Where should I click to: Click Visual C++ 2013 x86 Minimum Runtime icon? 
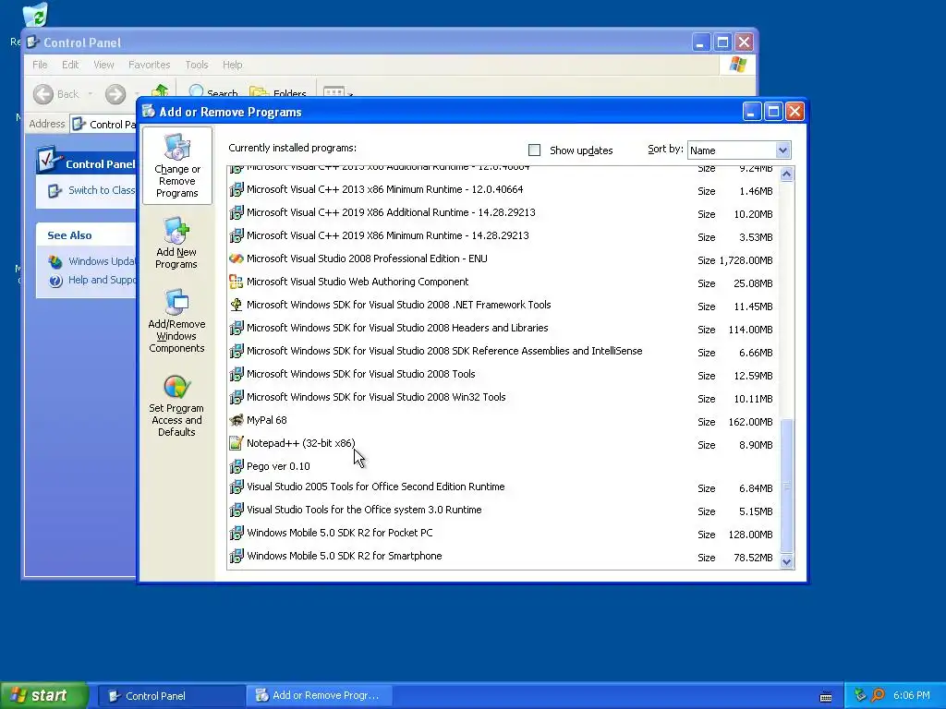(236, 189)
